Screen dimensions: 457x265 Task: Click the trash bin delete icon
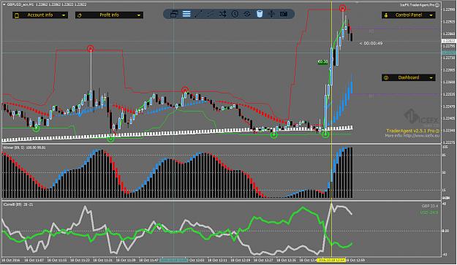(260, 14)
